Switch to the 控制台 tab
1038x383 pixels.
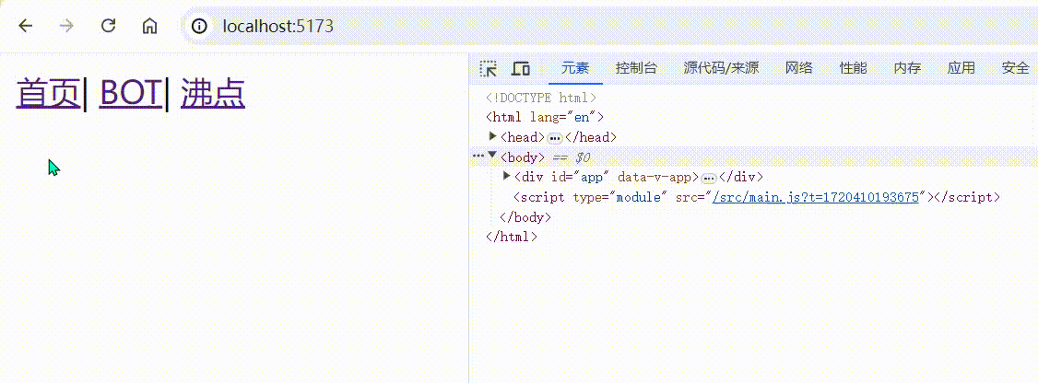636,68
